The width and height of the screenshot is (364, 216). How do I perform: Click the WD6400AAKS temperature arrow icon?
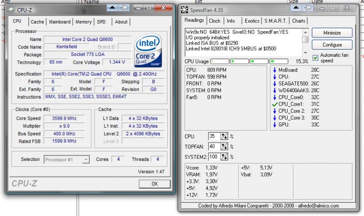coord(275,90)
